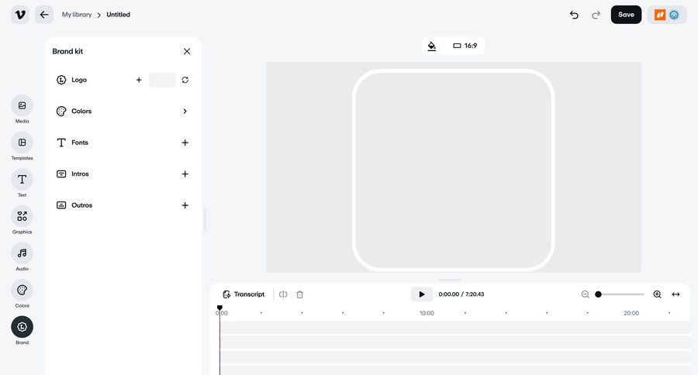Redo the last action

tap(596, 15)
